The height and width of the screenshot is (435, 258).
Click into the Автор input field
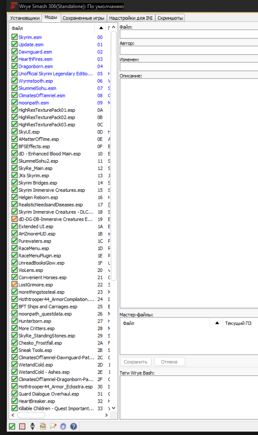click(x=189, y=50)
